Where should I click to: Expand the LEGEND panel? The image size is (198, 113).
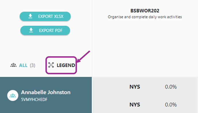(62, 65)
